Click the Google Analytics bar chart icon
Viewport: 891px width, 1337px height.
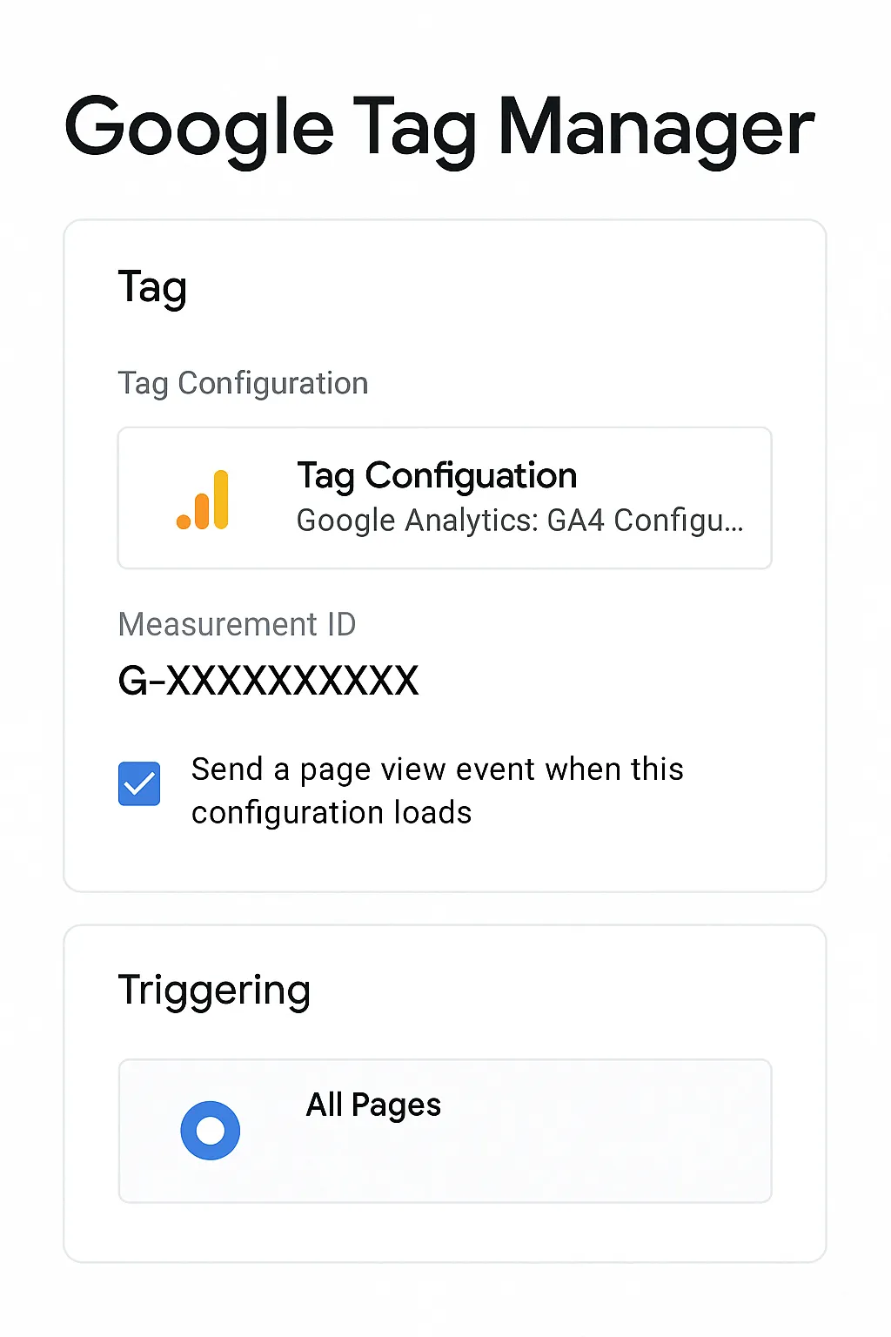click(x=203, y=500)
